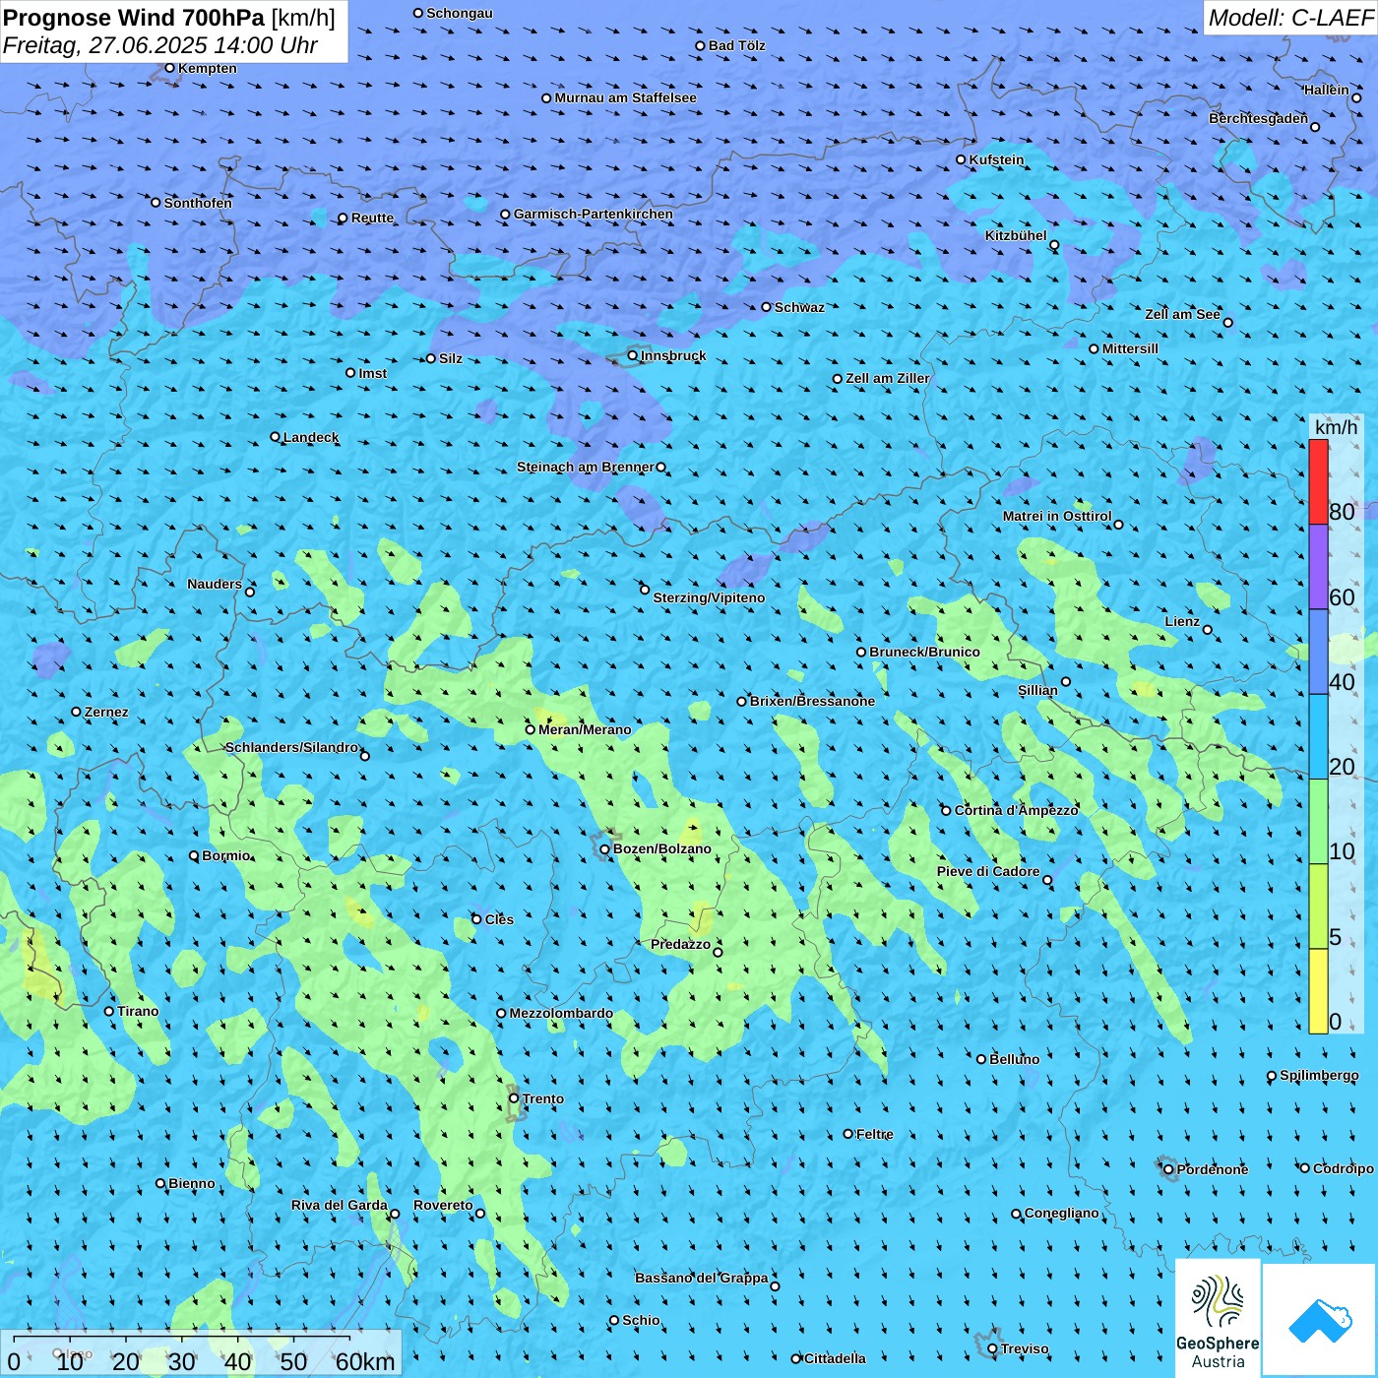Click the Schongau city label
The width and height of the screenshot is (1378, 1378).
point(460,13)
